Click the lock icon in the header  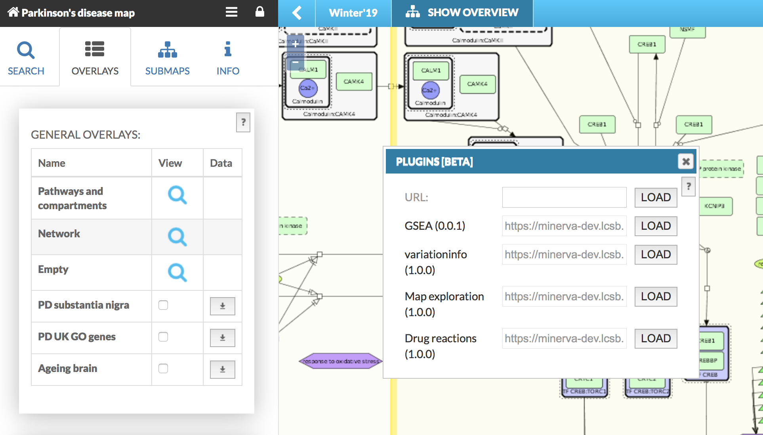coord(259,12)
